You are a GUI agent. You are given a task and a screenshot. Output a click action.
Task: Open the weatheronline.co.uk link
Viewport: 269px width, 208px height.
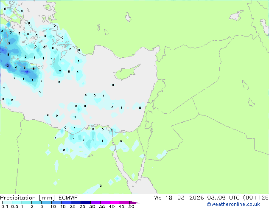pyautogui.click(x=233, y=204)
